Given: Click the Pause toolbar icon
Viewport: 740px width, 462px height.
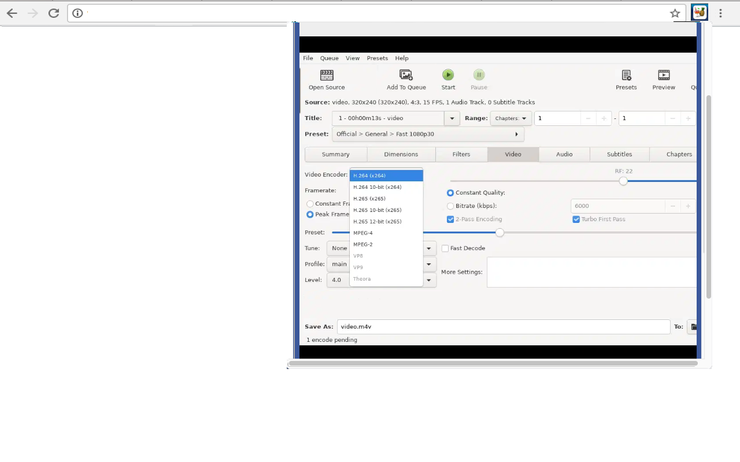Looking at the screenshot, I should click(479, 74).
